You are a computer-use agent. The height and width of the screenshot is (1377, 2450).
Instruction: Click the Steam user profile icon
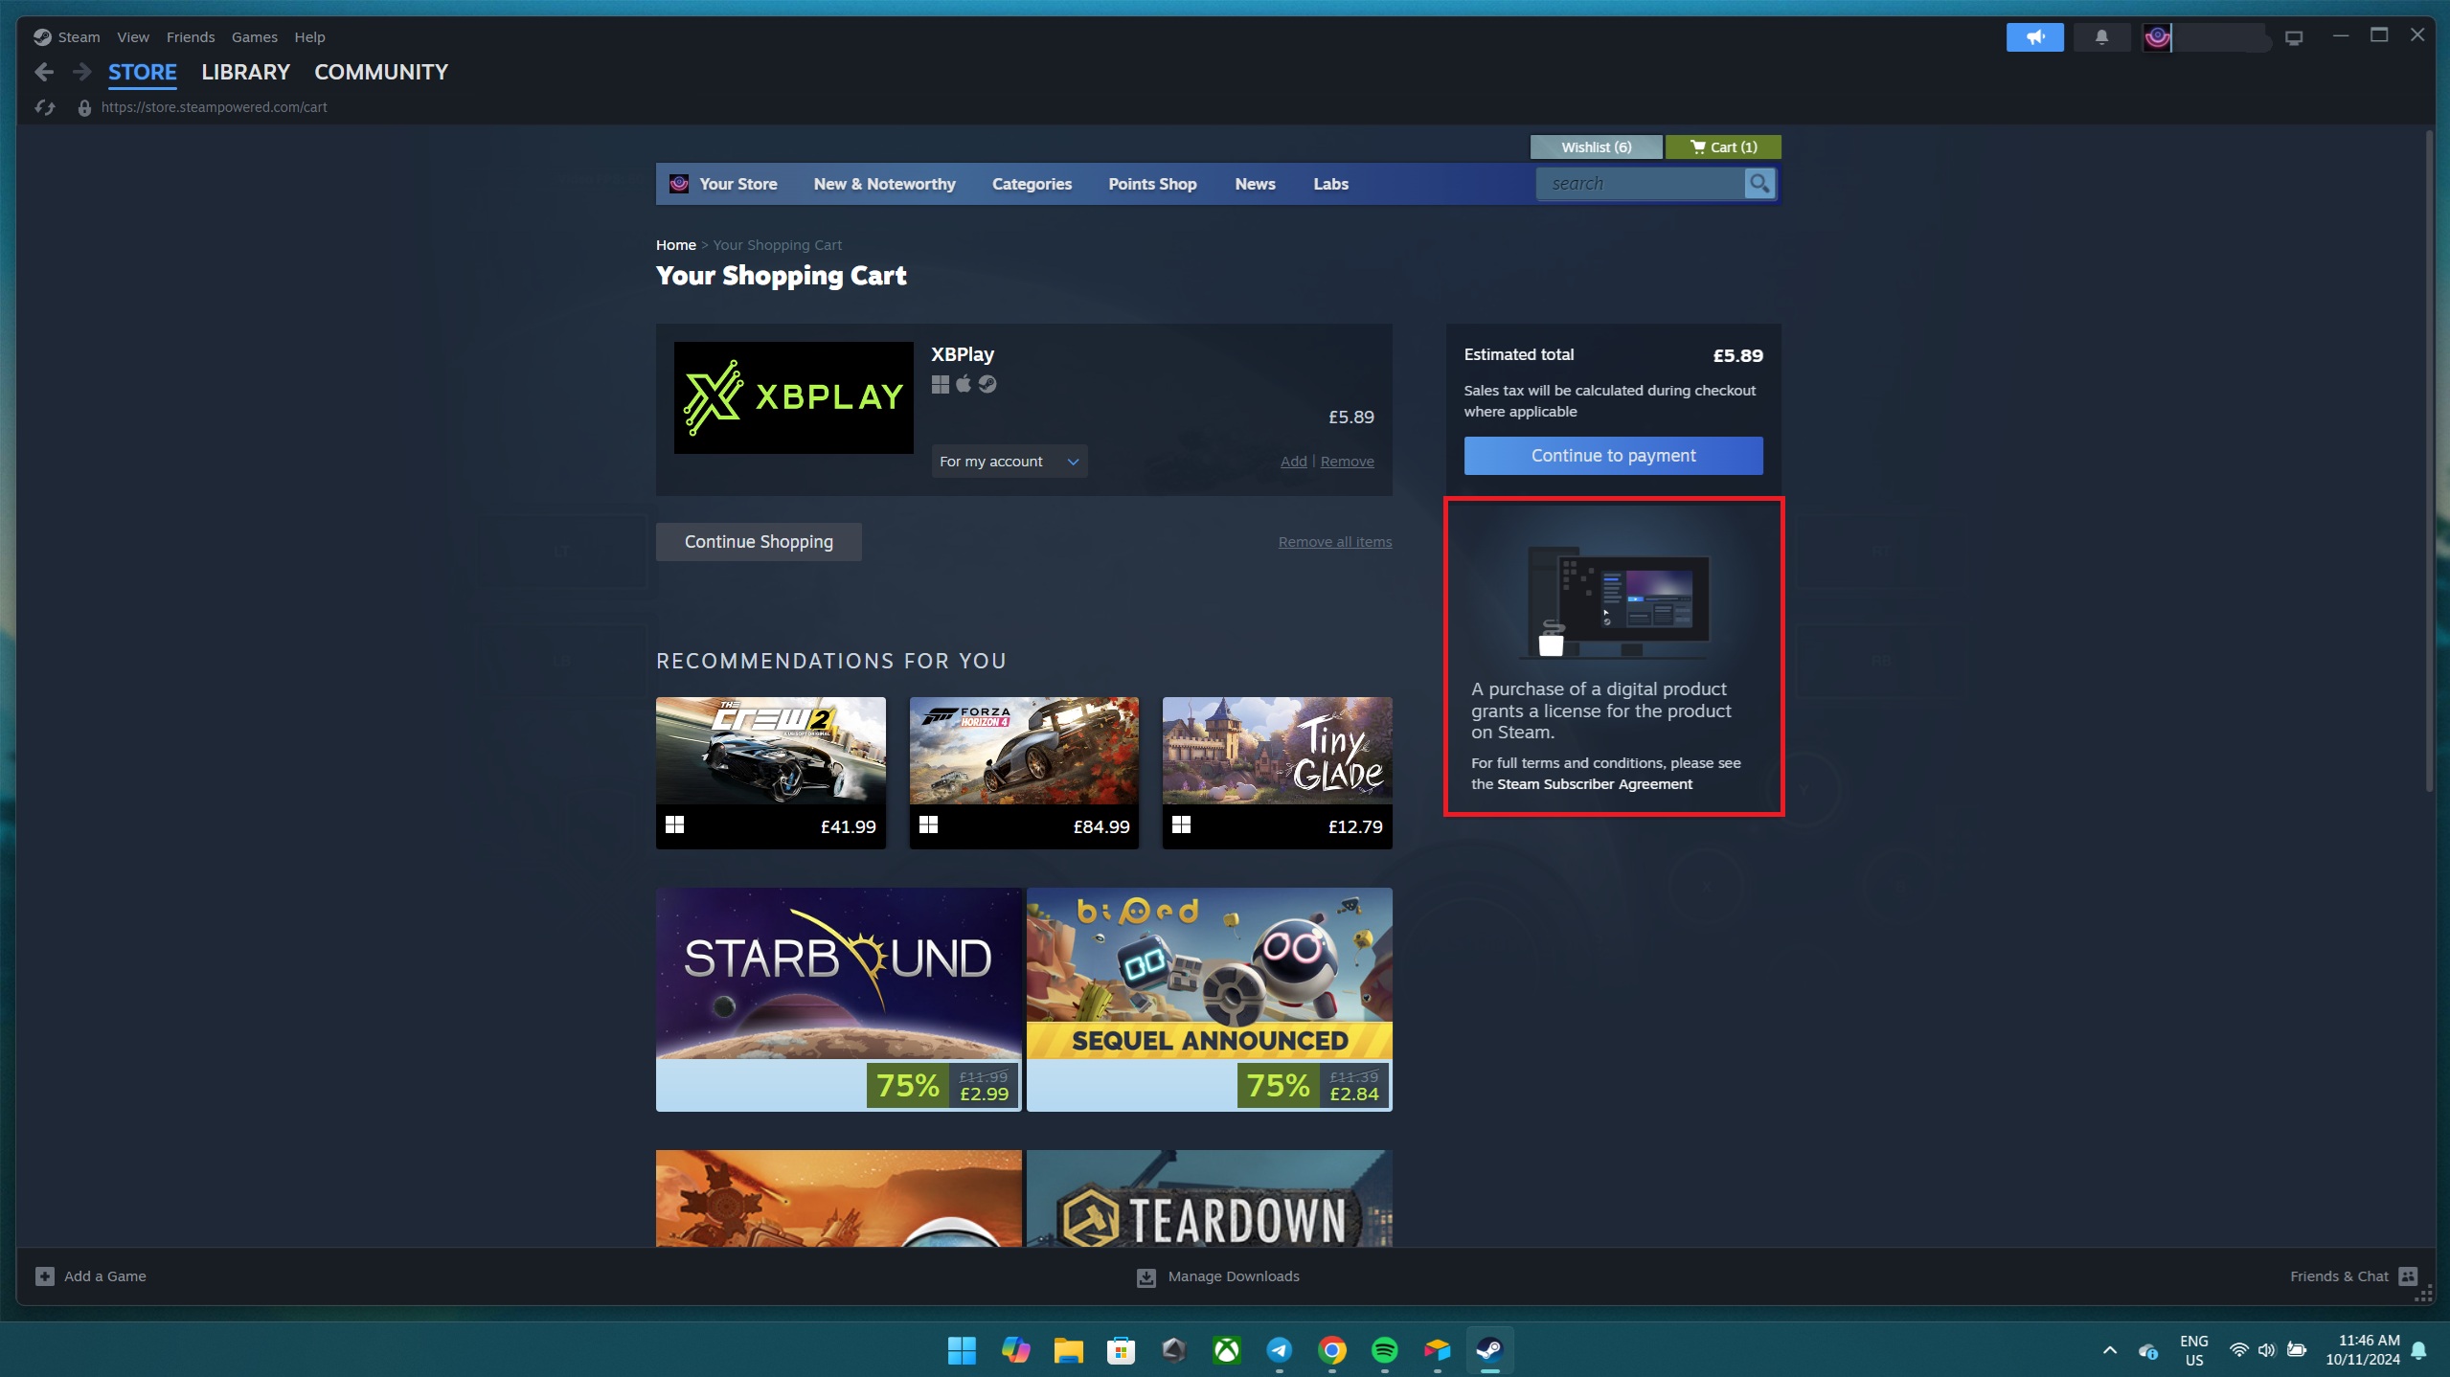[x=2157, y=37]
